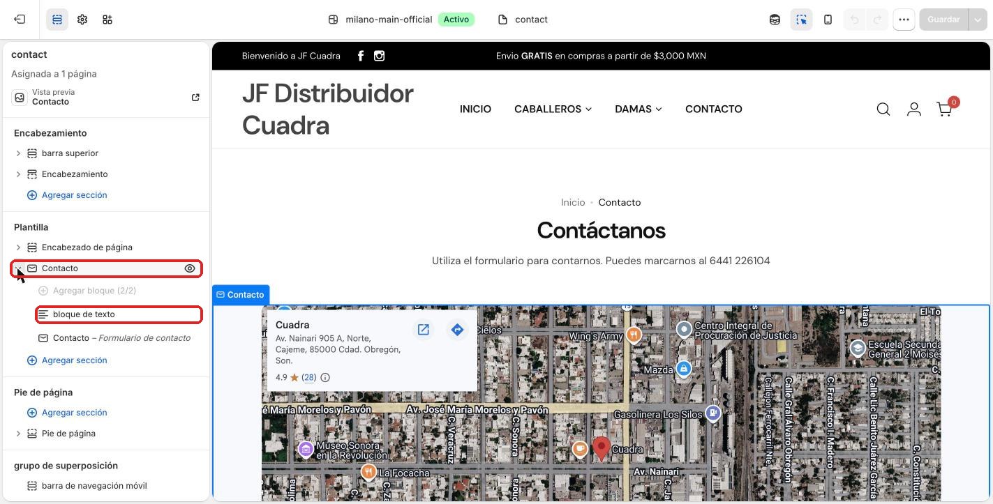993x504 pixels.
Task: Click the Vista previa page icon
Action: click(x=20, y=97)
